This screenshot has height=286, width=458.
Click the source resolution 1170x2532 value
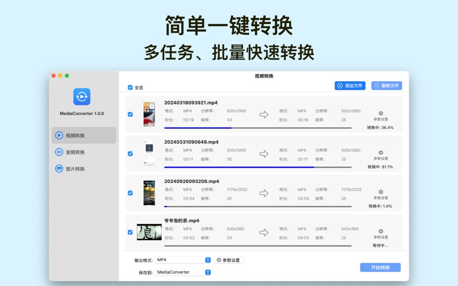[x=237, y=190]
